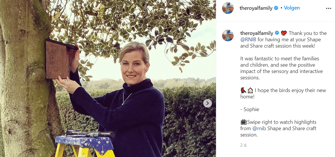The image size is (335, 157).
Task: Click the '2 d.' post timestamp
Action: 244,145
